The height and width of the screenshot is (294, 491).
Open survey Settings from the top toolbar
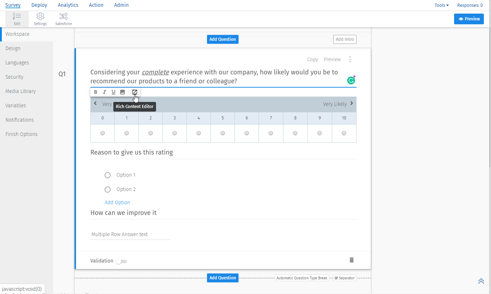click(40, 19)
